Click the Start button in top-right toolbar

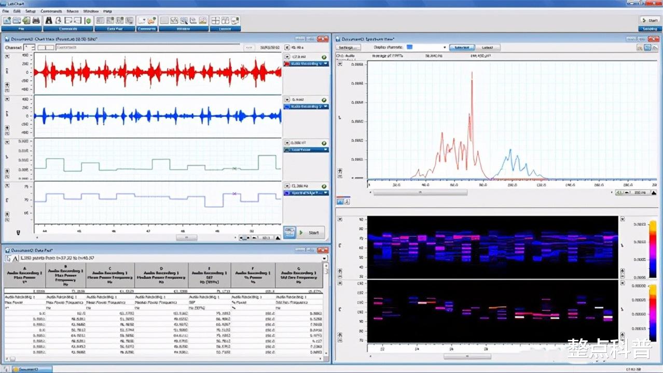click(650, 20)
